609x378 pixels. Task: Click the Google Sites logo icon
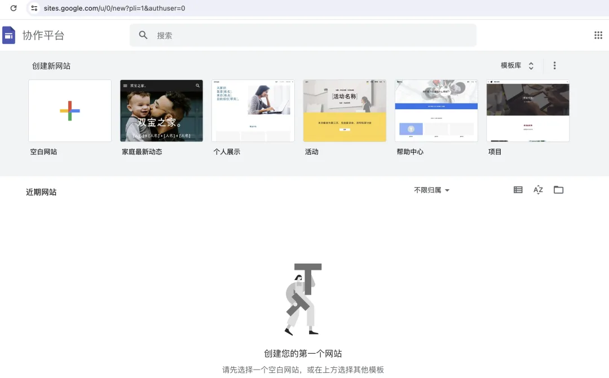pos(9,35)
